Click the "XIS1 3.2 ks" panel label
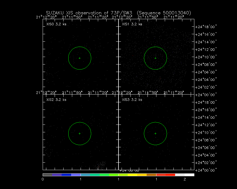Screen dimensions: 237x189 tap(132, 24)
